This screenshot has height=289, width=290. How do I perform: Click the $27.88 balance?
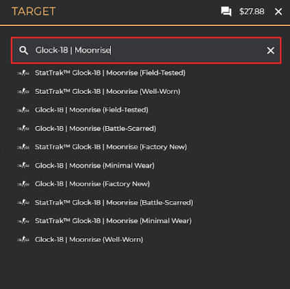tap(252, 12)
